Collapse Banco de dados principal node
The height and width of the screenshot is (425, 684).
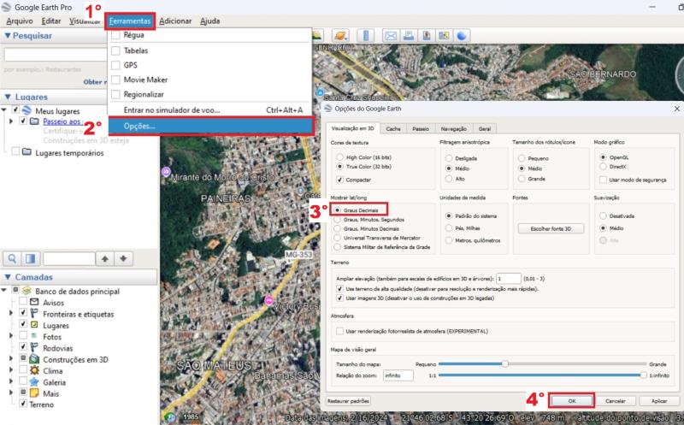pyautogui.click(x=4, y=290)
